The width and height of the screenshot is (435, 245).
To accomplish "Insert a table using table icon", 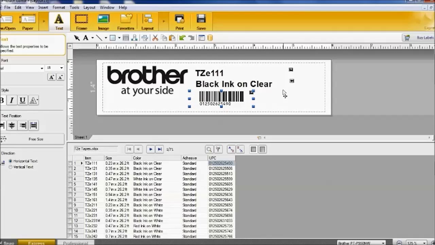I will (126, 38).
